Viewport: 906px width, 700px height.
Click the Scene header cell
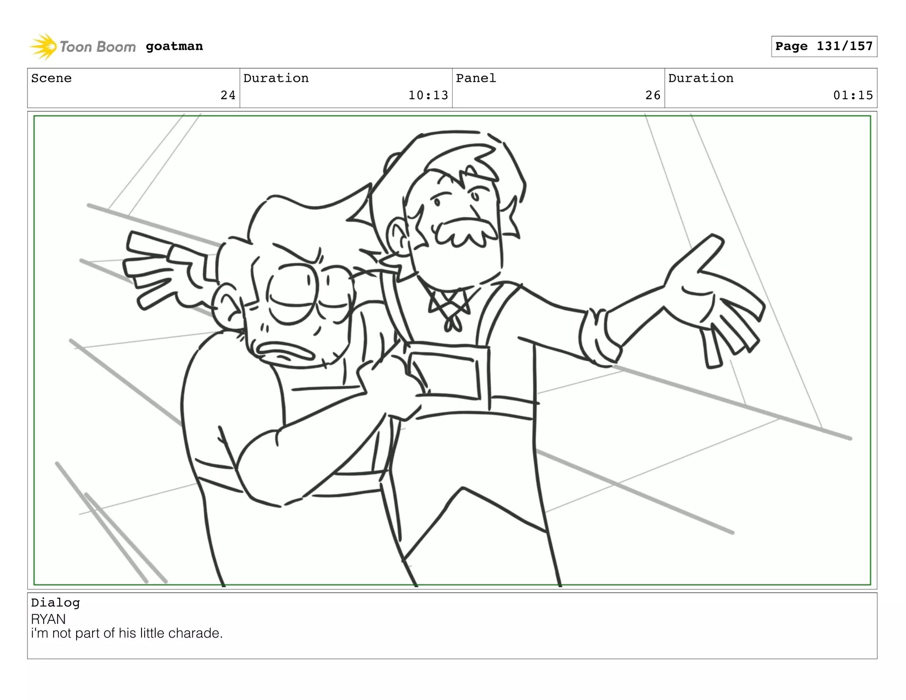(x=51, y=78)
